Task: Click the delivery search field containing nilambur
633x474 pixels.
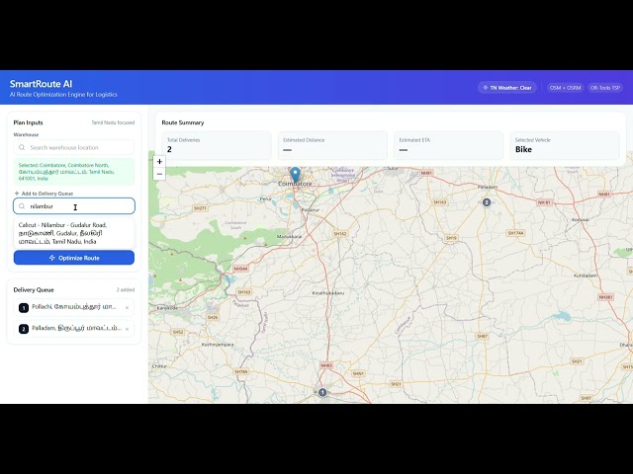Action: tap(74, 206)
